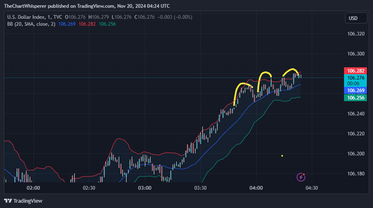373x208 pixels.
Task: Click the green 106.256 price axis label
Action: point(355,98)
